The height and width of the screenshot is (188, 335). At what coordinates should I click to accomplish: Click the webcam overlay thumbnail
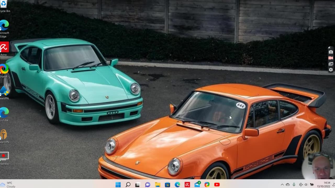click(318, 166)
